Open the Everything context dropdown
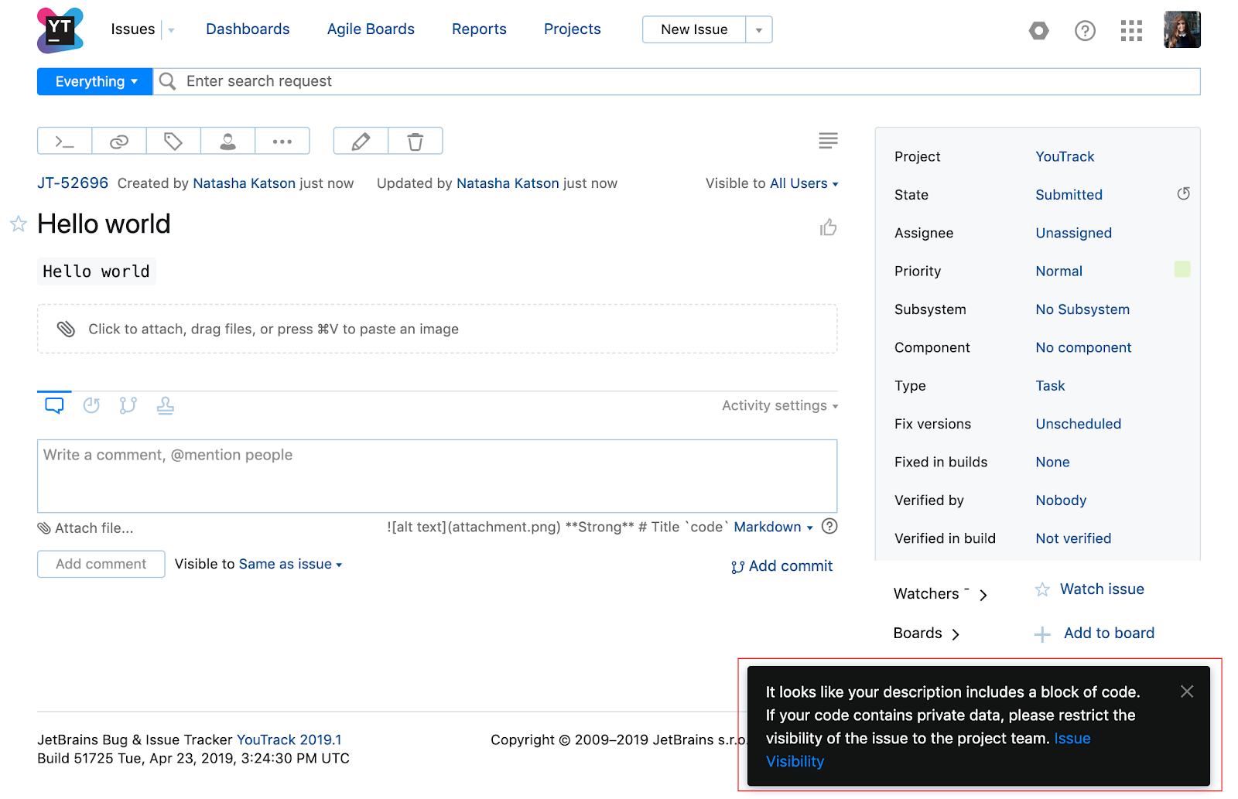The height and width of the screenshot is (799, 1238). tap(94, 81)
